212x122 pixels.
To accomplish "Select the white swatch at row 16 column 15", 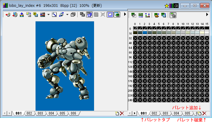I will (x=207, y=32).
